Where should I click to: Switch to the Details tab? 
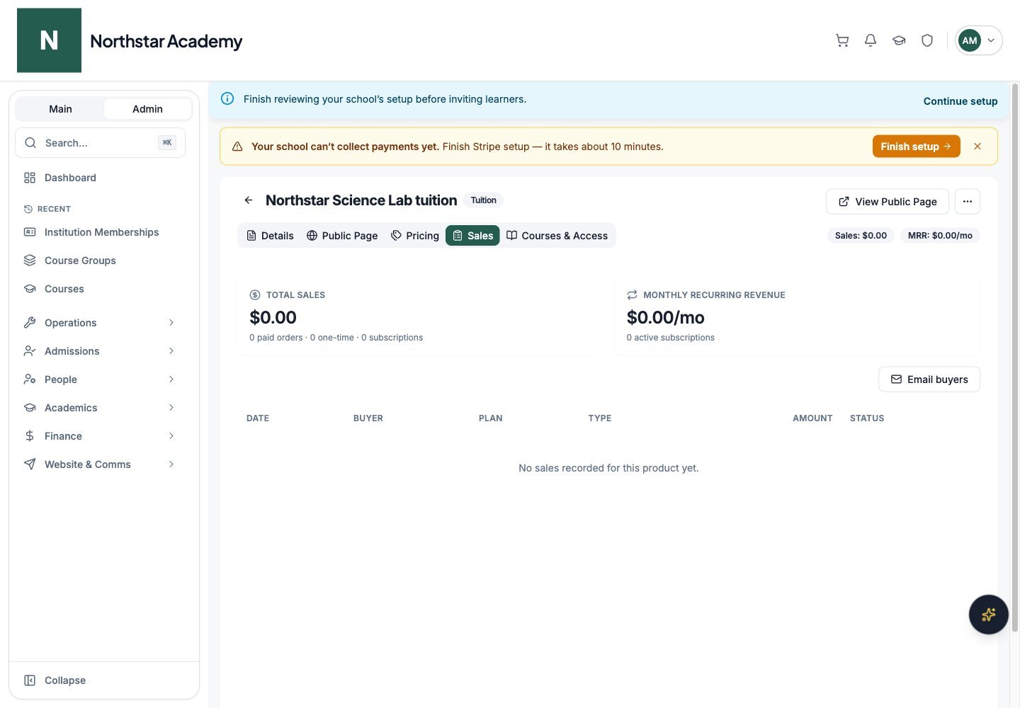click(270, 236)
